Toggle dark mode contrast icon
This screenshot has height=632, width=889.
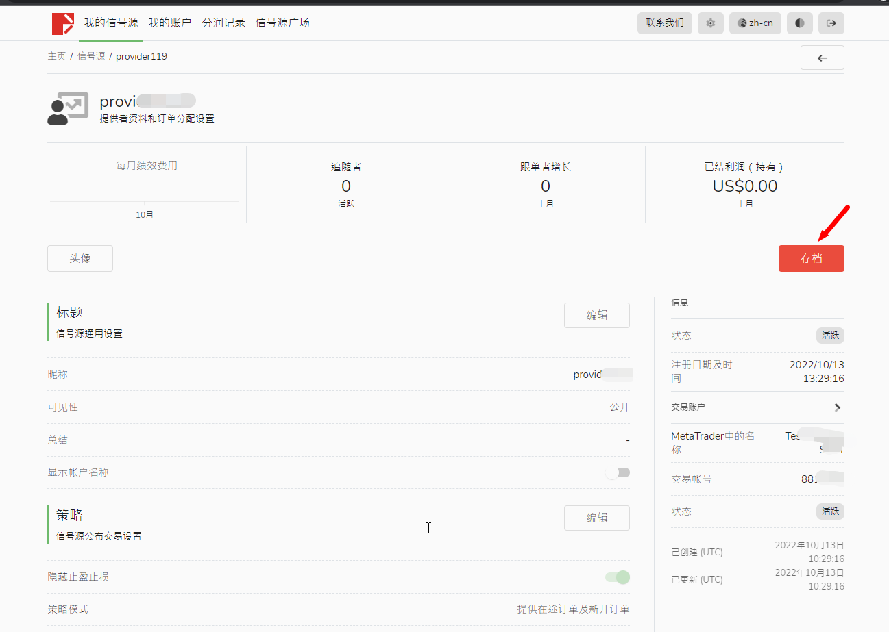pyautogui.click(x=799, y=23)
